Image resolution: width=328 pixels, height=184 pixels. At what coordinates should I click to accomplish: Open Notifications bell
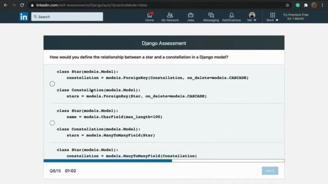(x=231, y=17)
